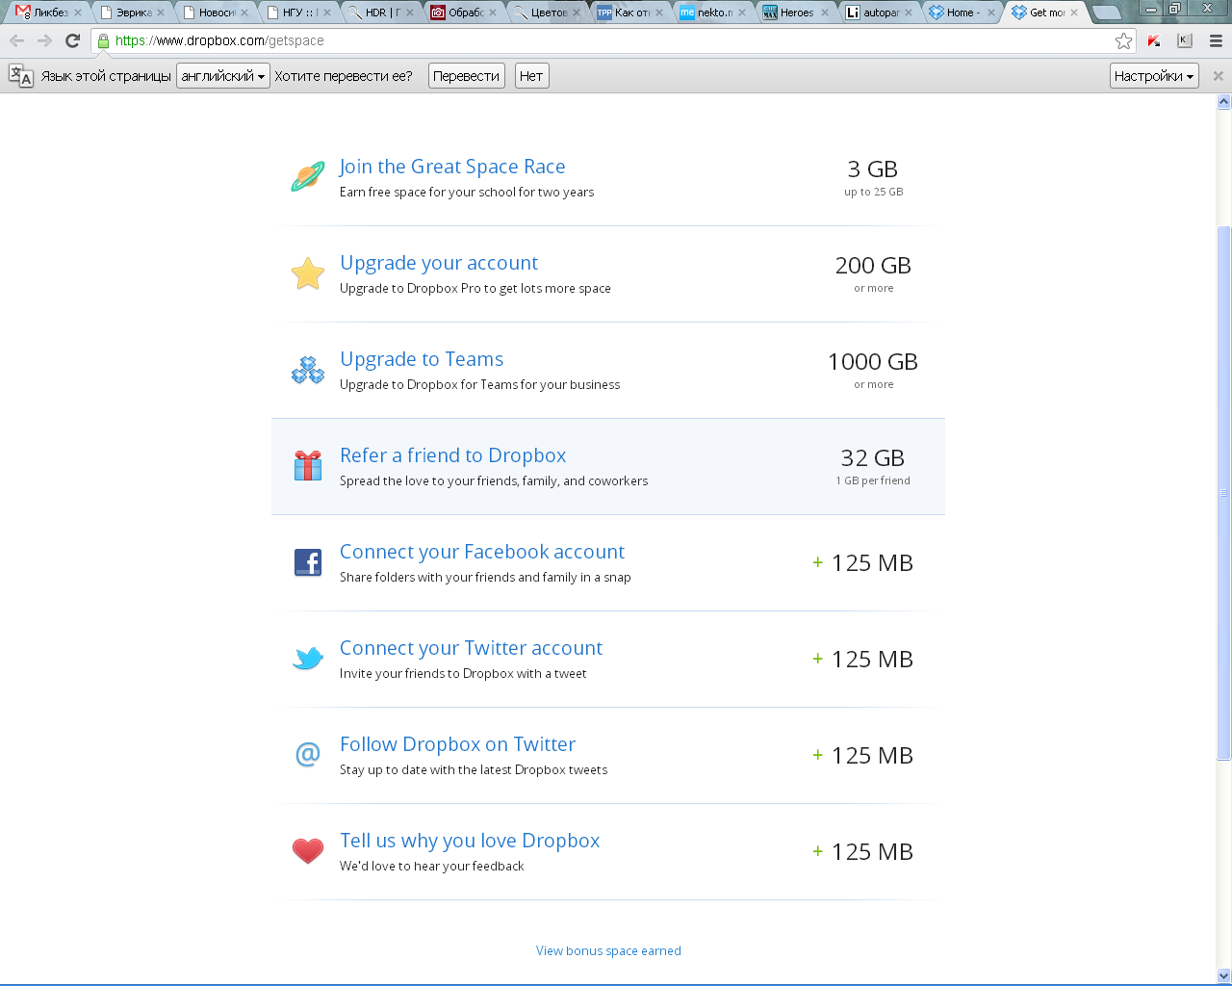Click the Нет button to decline translation

pyautogui.click(x=531, y=76)
